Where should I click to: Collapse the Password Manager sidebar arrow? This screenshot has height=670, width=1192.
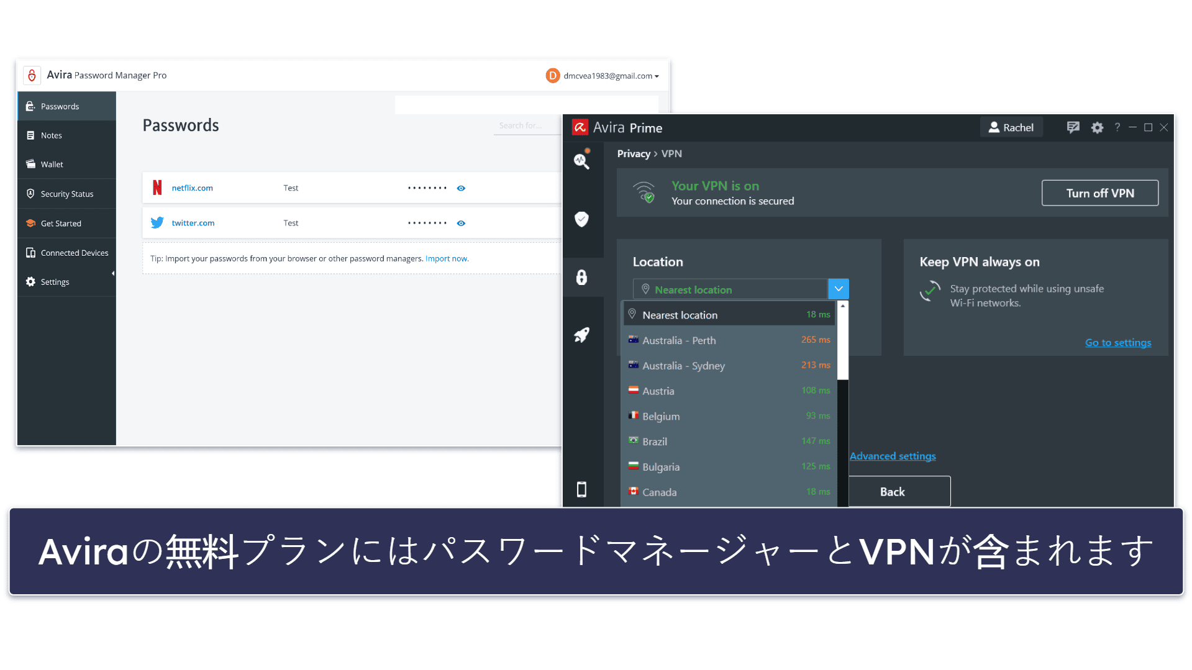tap(113, 273)
